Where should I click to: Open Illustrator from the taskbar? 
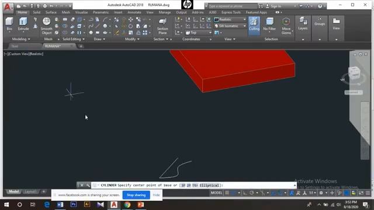click(x=87, y=204)
